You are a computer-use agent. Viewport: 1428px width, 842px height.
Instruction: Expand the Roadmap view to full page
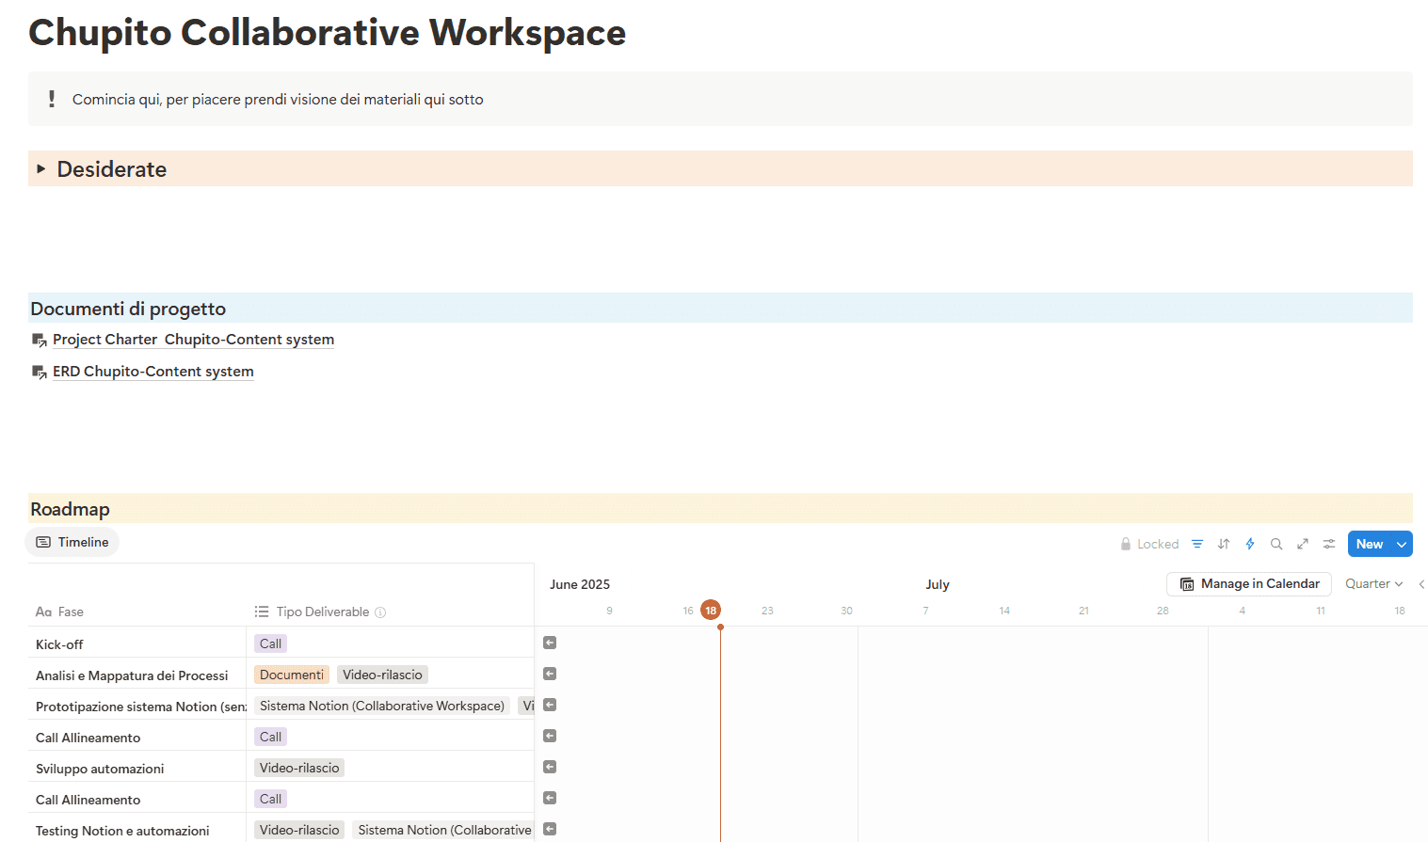click(x=1302, y=544)
